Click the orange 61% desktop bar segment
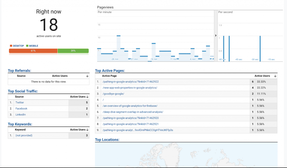The height and width of the screenshot is (168, 287). pyautogui.click(x=33, y=51)
